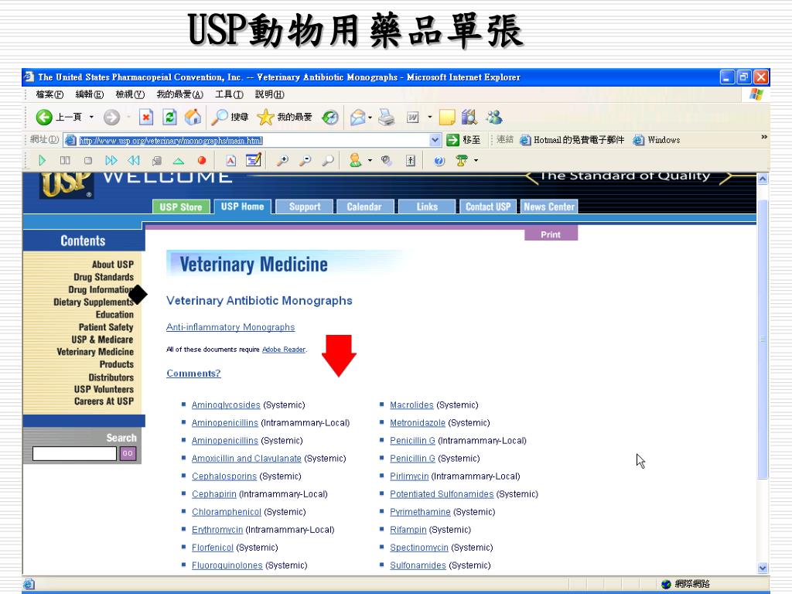
Task: Open the 我的最愛(A) menu
Action: click(x=179, y=94)
